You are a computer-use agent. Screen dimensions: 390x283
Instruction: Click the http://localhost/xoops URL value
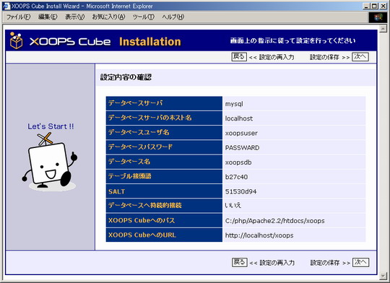tap(259, 235)
